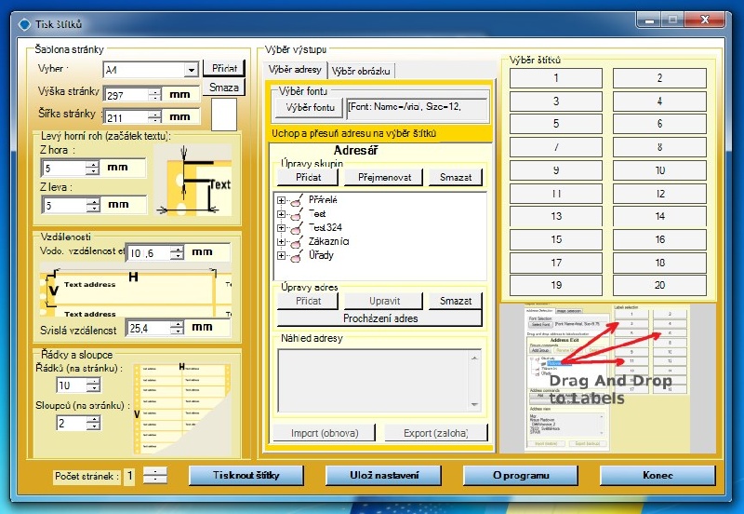This screenshot has width=744, height=514.
Task: Click the Konec button to exit
Action: (658, 475)
